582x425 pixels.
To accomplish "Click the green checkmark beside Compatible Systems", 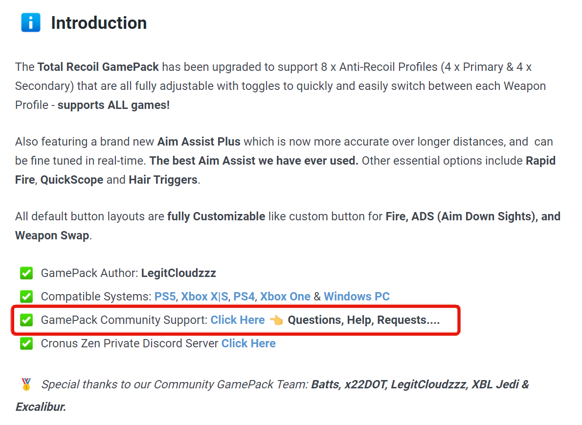I will coord(26,297).
